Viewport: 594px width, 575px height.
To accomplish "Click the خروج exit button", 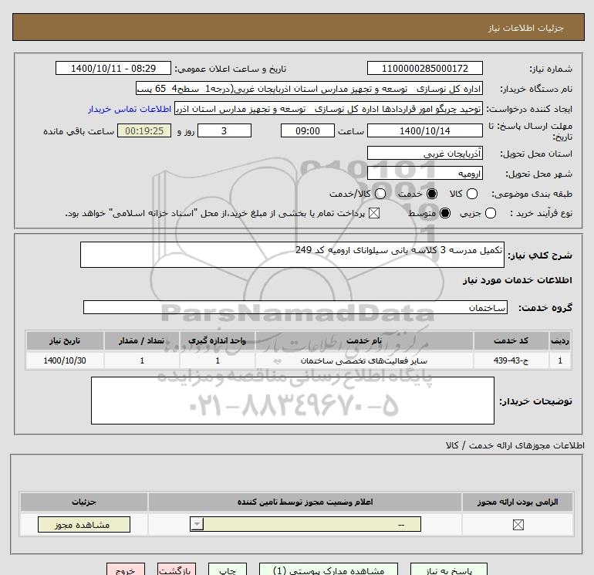I will pos(126,570).
